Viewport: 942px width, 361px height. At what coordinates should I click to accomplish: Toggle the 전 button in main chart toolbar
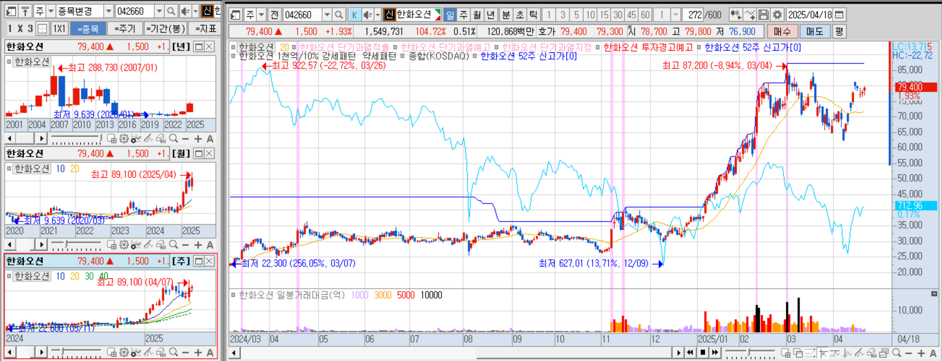tap(274, 15)
